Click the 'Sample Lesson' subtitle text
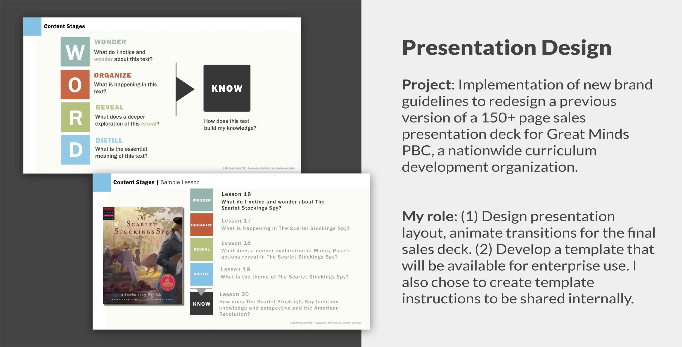This screenshot has width=682, height=347. point(180,182)
